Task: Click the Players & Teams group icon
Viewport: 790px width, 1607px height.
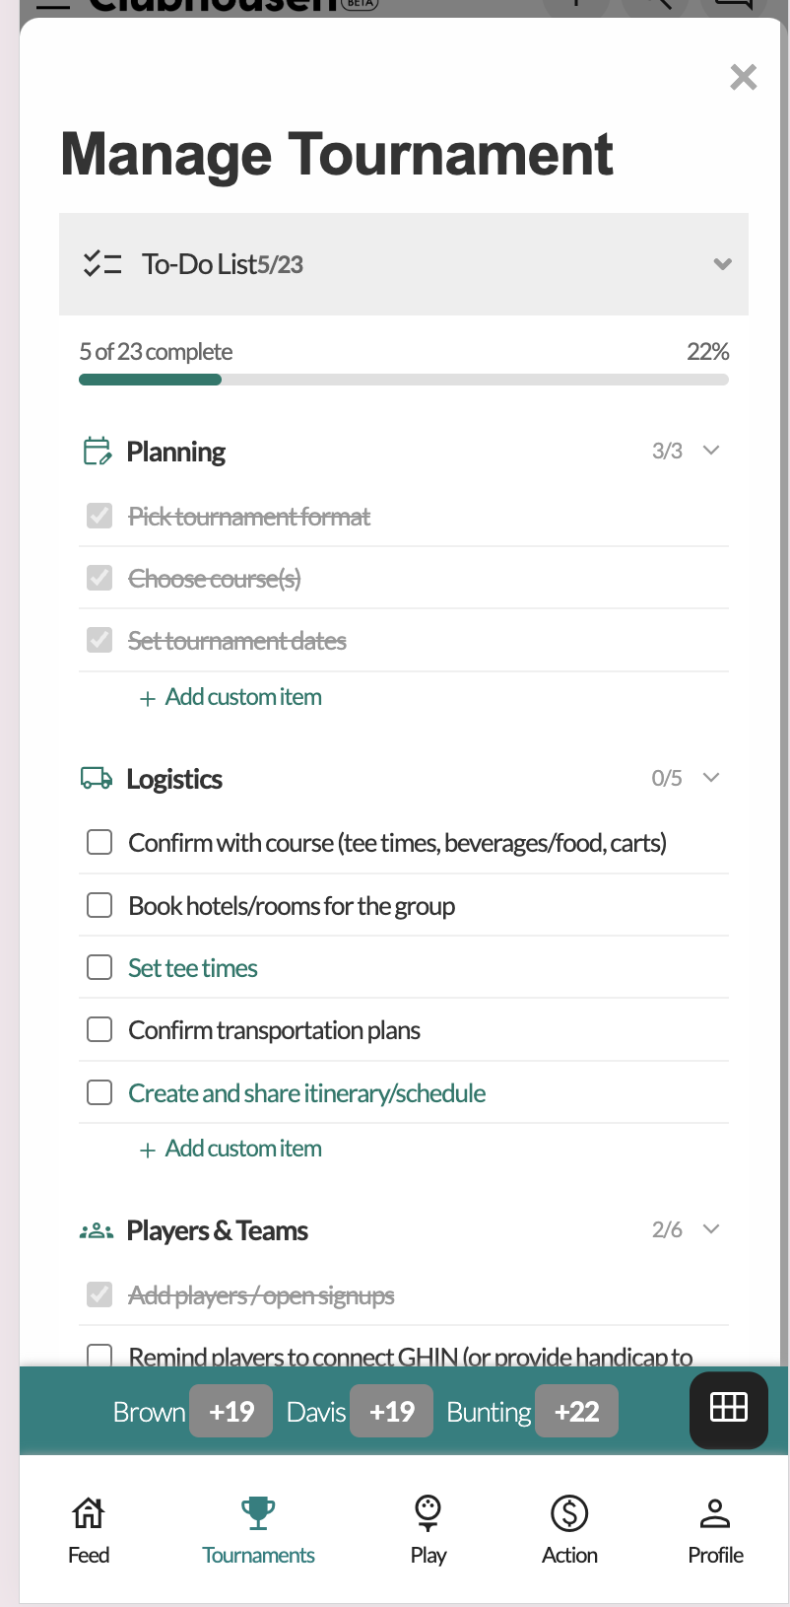Action: point(96,1229)
